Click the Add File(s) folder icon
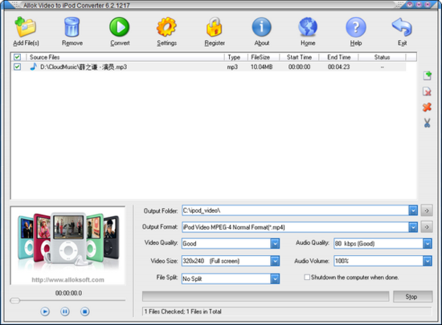442x325 pixels. [26, 27]
